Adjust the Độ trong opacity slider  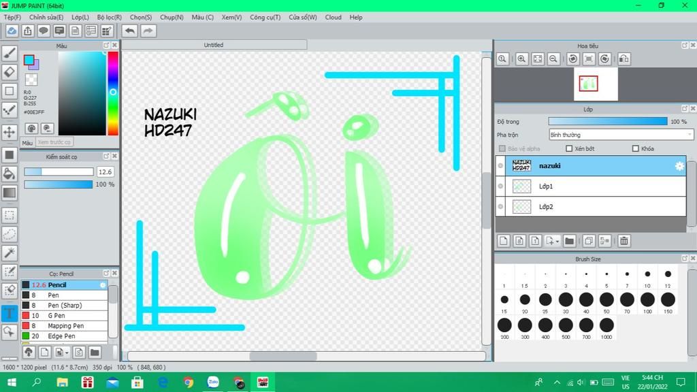[608, 121]
